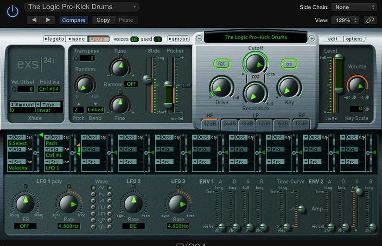Enable legato mode
Viewport: 382px width, 246px height.
pos(54,39)
